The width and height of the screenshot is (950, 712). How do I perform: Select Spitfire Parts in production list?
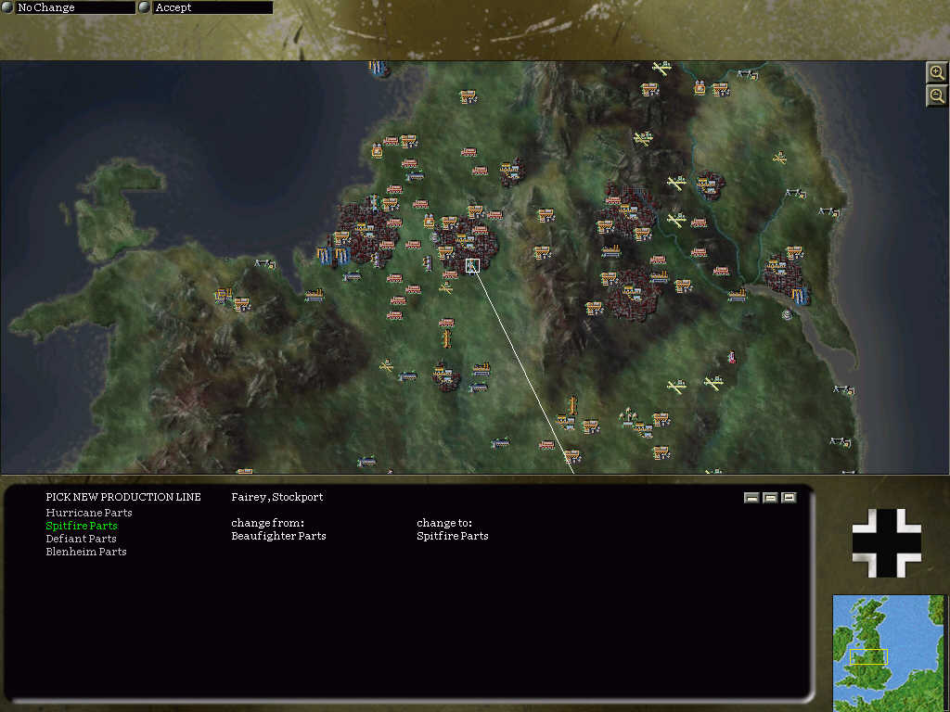[x=82, y=527]
